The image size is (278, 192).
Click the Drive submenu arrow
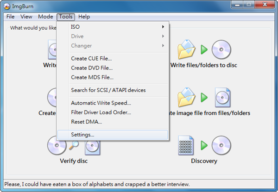163,36
